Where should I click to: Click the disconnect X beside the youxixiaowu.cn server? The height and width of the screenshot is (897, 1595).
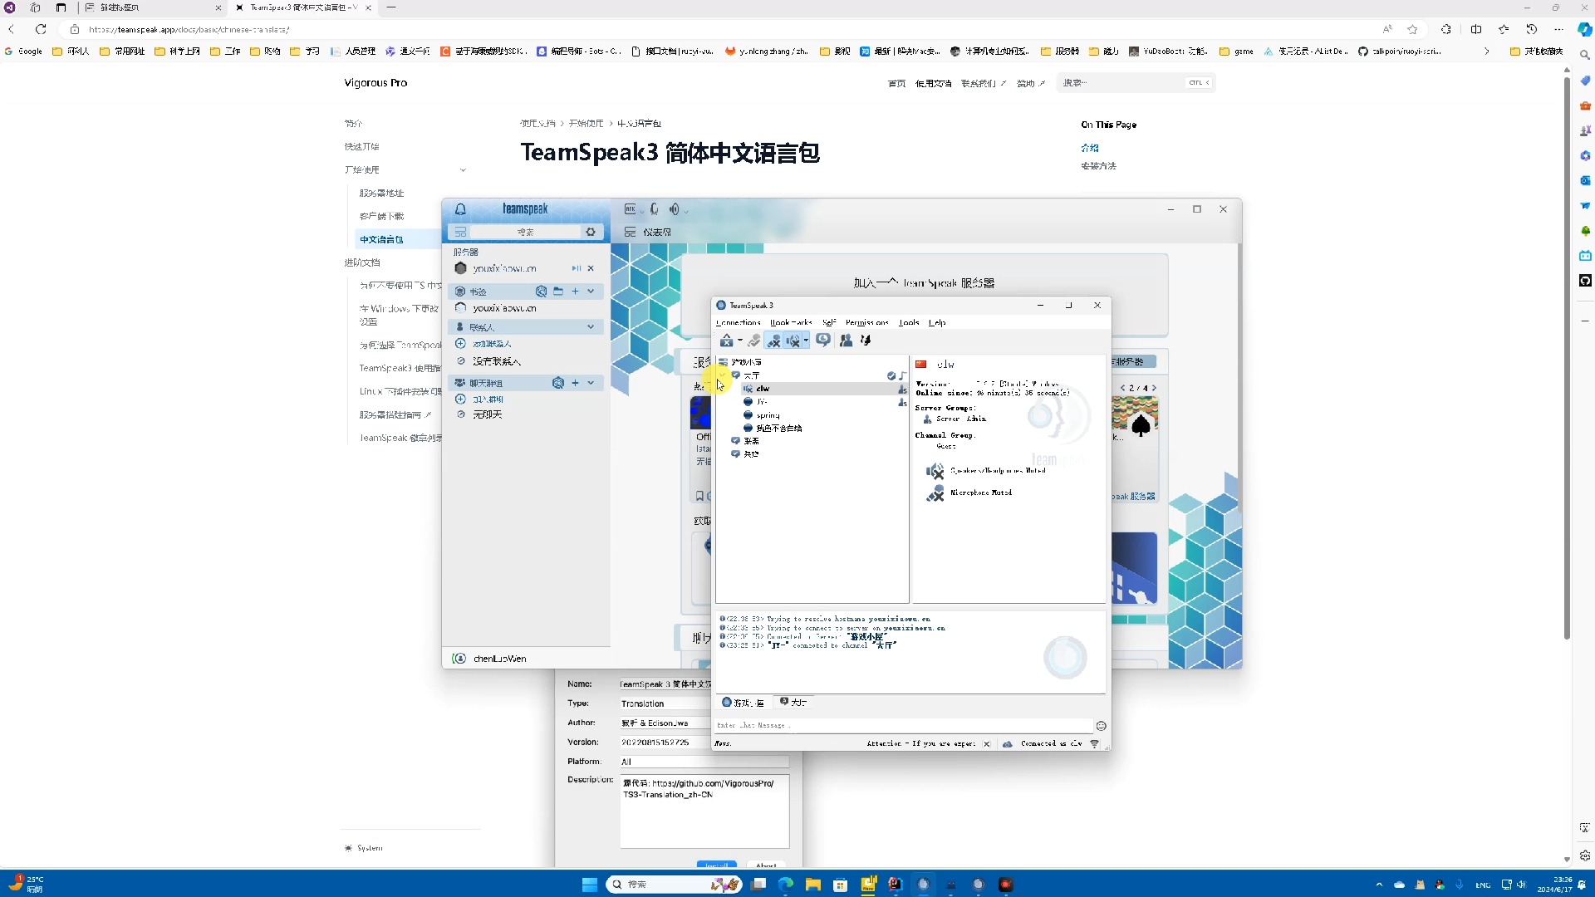pyautogui.click(x=591, y=268)
